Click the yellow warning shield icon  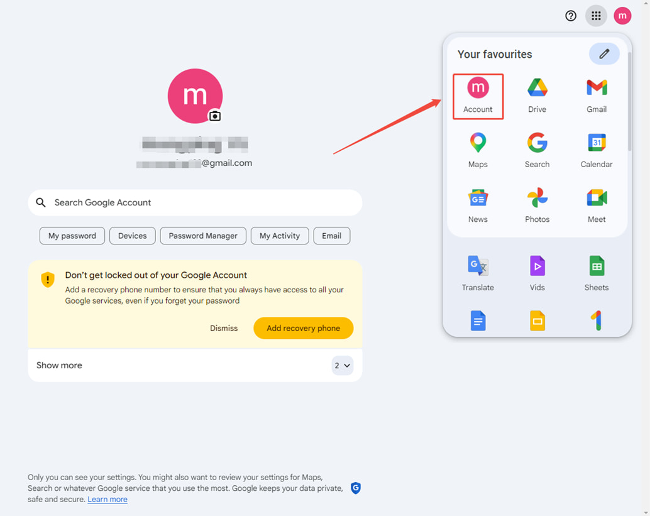pyautogui.click(x=48, y=279)
